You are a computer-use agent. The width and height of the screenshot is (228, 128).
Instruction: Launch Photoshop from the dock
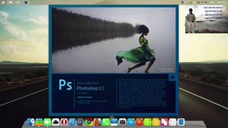pyautogui.click(x=72, y=122)
